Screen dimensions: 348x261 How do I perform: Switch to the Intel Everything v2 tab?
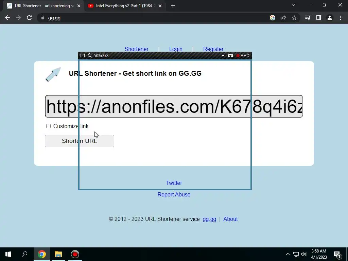click(125, 6)
